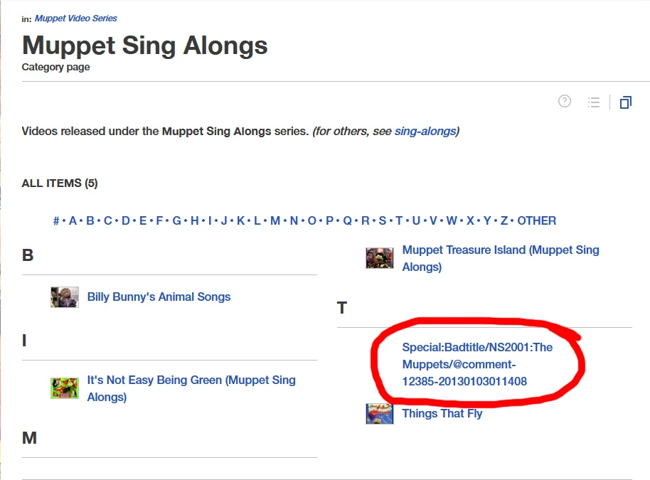Select the gallery grid view icon
The image size is (650, 480).
625,102
